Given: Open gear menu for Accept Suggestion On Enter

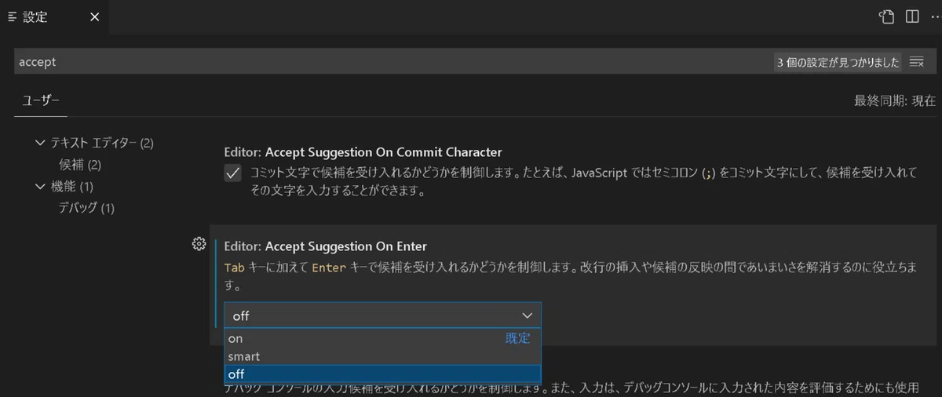Looking at the screenshot, I should 199,244.
